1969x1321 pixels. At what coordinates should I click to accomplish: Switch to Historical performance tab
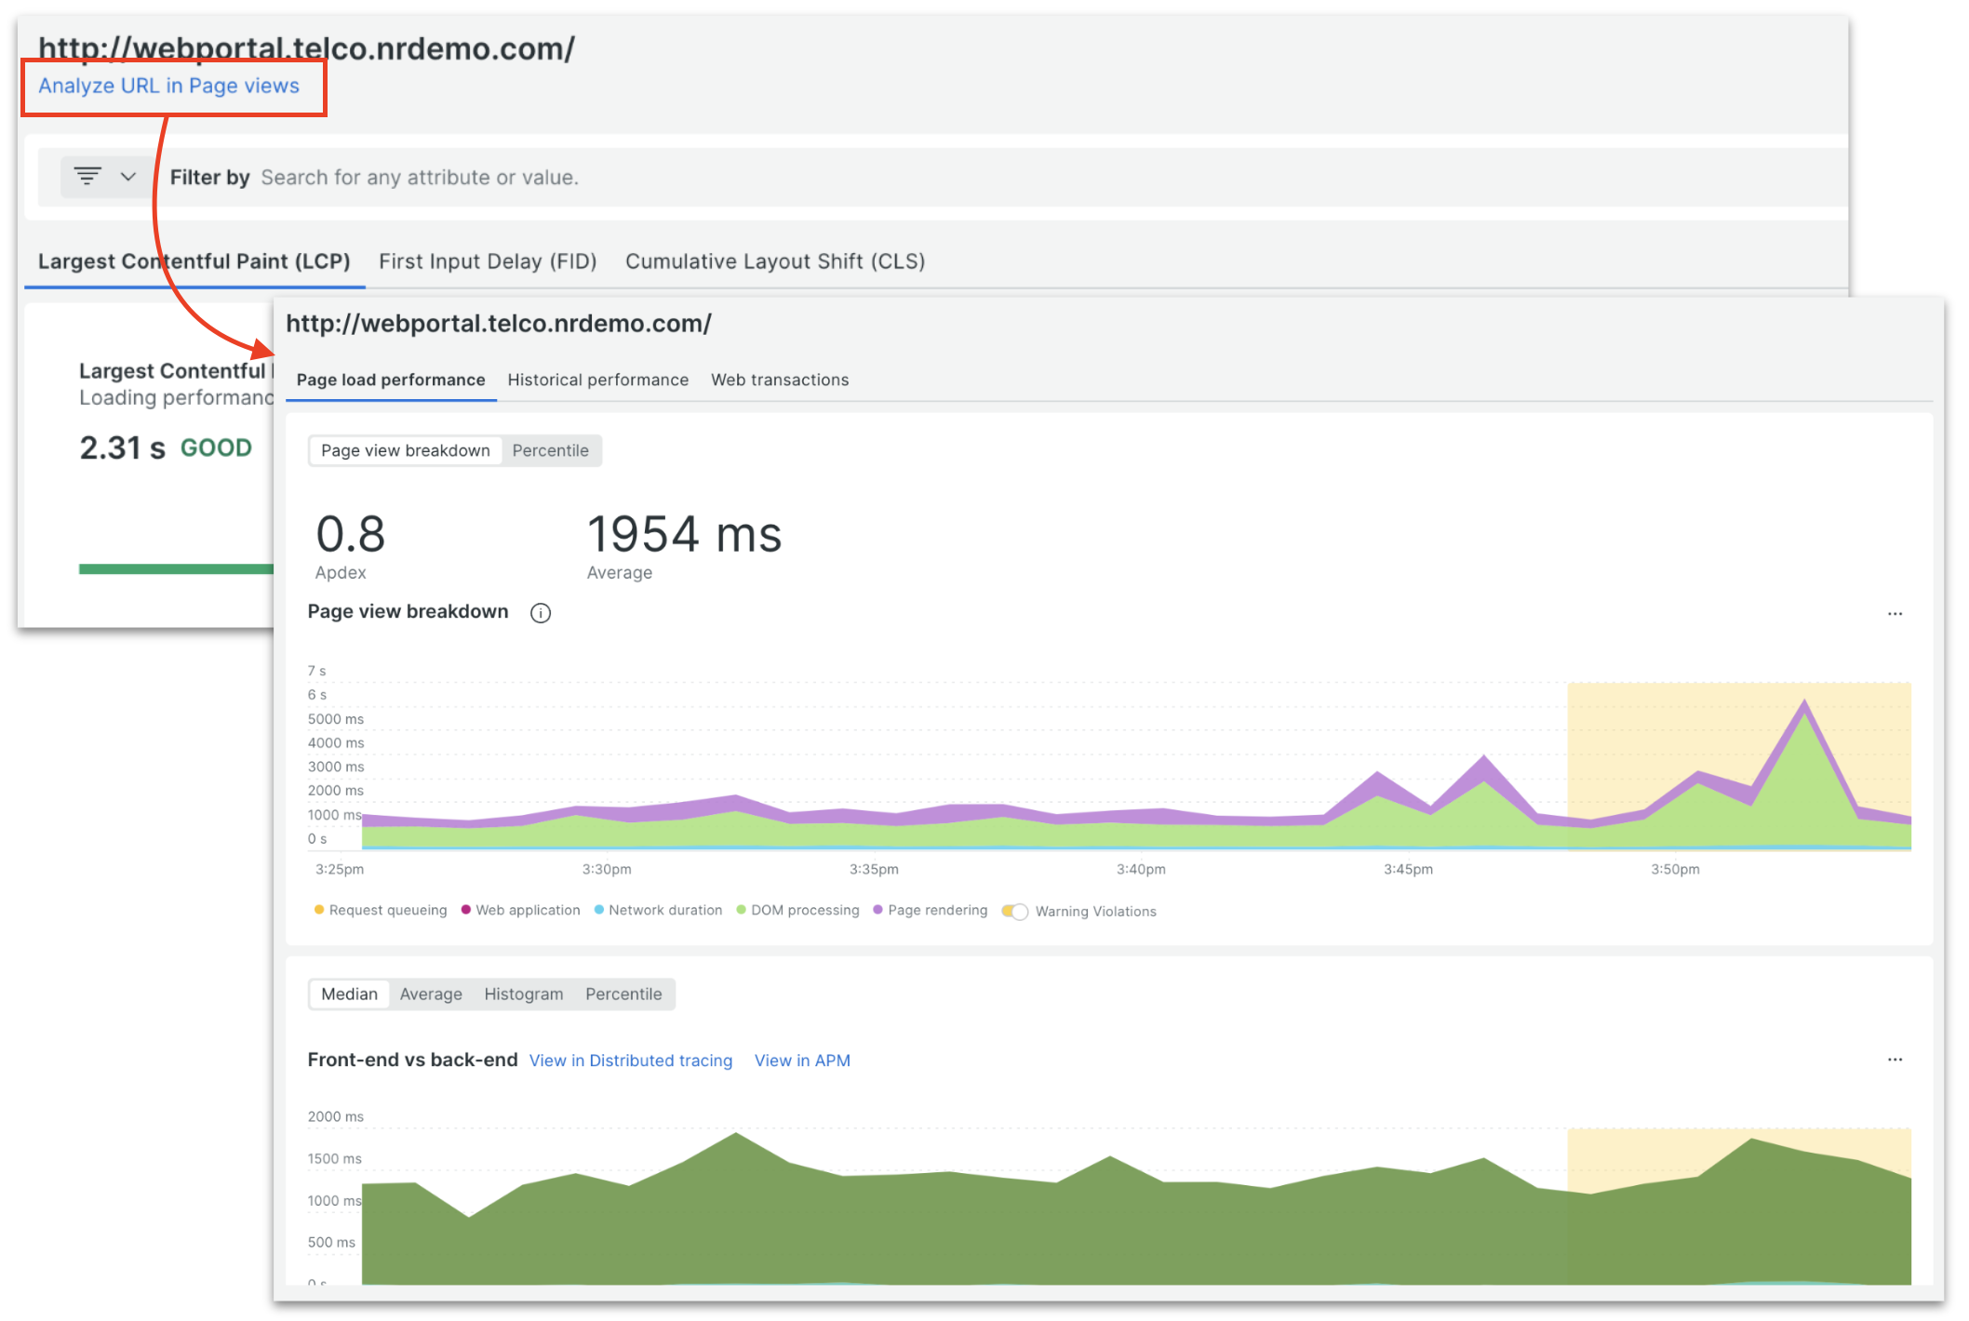pos(597,380)
